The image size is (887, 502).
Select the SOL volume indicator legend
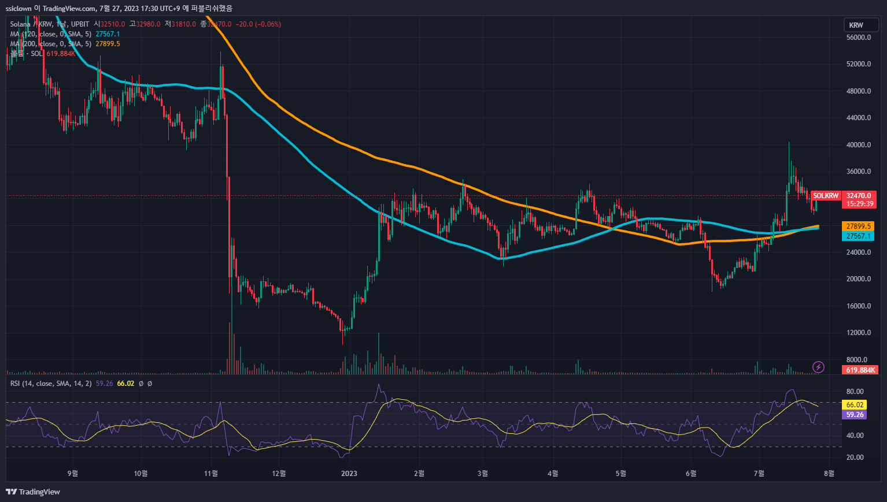27,54
